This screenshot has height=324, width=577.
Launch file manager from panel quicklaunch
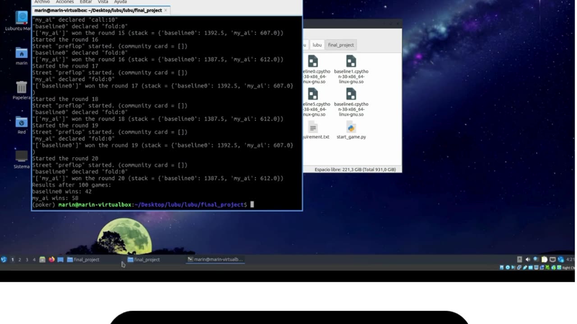click(42, 260)
